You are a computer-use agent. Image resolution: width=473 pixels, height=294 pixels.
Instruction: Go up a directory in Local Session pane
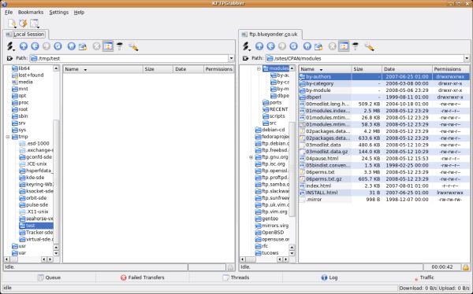(x=24, y=46)
